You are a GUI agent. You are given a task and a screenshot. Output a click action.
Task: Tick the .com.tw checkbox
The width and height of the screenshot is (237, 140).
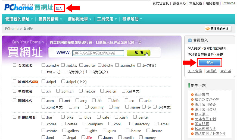pyautogui.click(x=43, y=65)
